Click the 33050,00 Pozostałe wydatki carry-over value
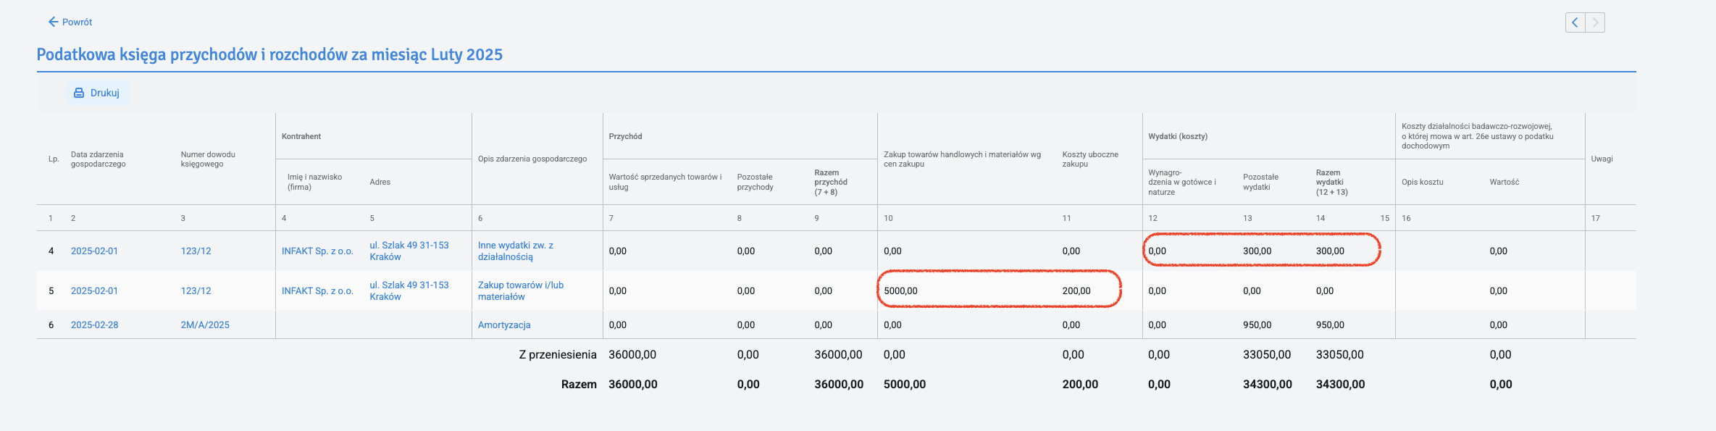 pos(1267,355)
